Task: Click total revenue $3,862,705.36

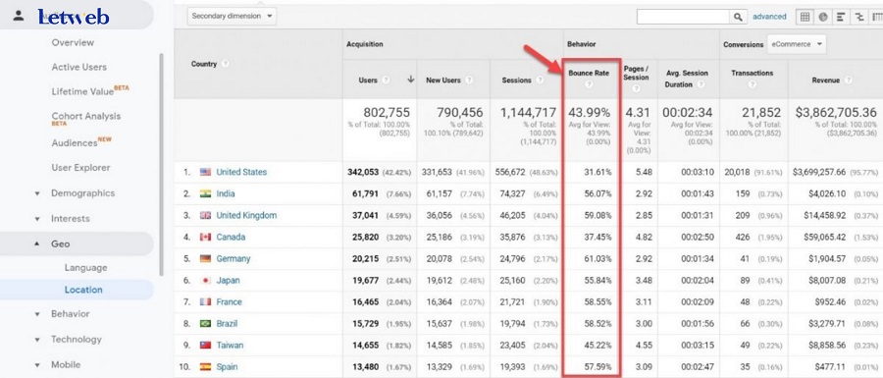Action: 836,113
